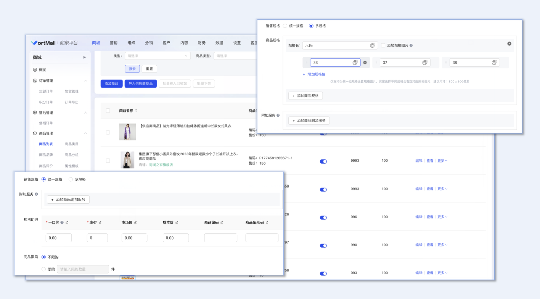
Task: Click the edit icon beside 库存 column
Action: coord(100,222)
